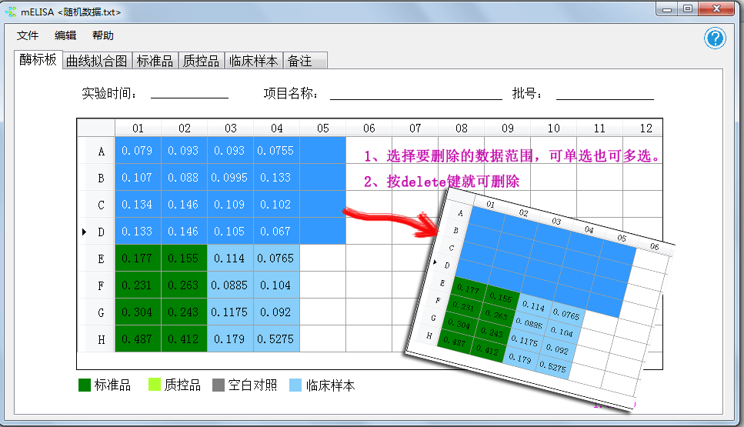Open the 帮助 menu

[x=103, y=35]
